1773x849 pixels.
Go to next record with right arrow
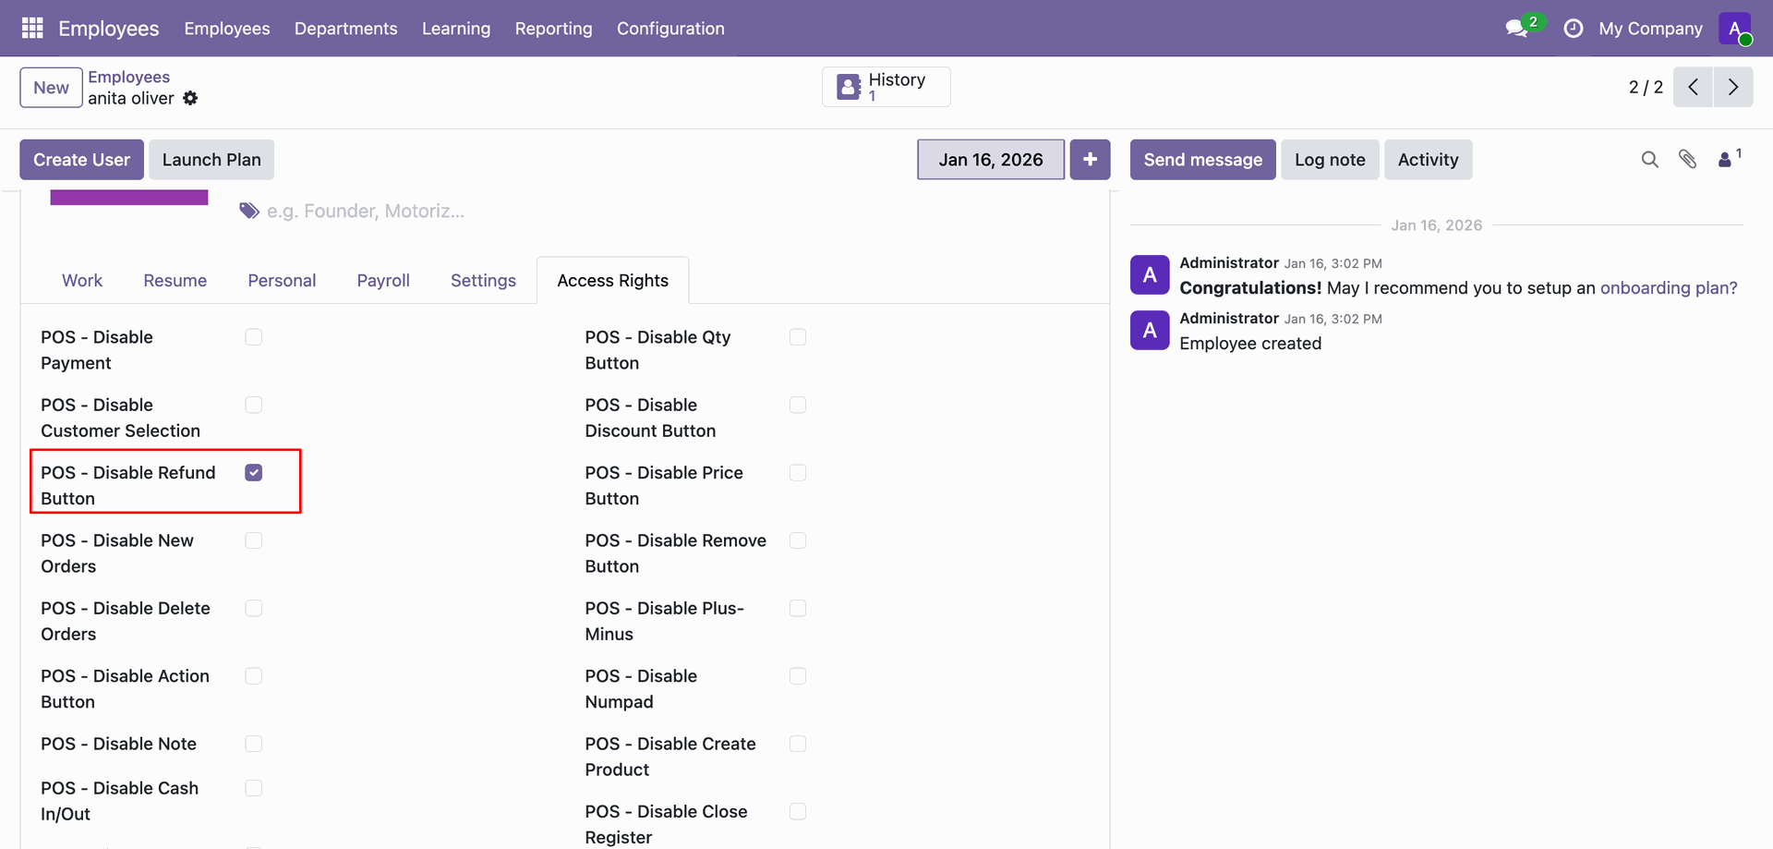1733,88
